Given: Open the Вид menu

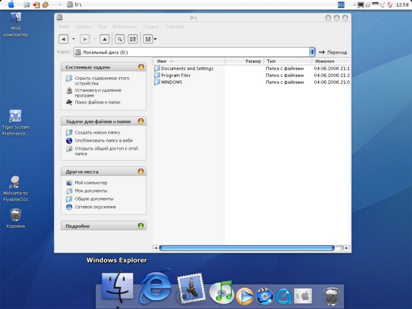Looking at the screenshot, I should click(x=102, y=27).
